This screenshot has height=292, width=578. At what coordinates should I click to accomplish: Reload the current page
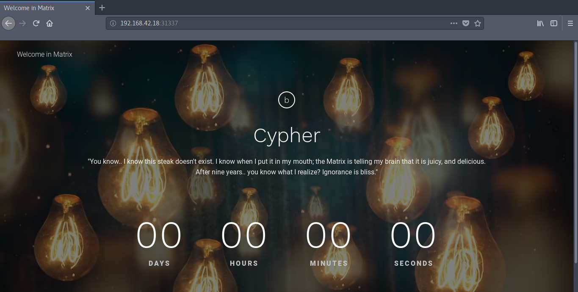(x=36, y=23)
